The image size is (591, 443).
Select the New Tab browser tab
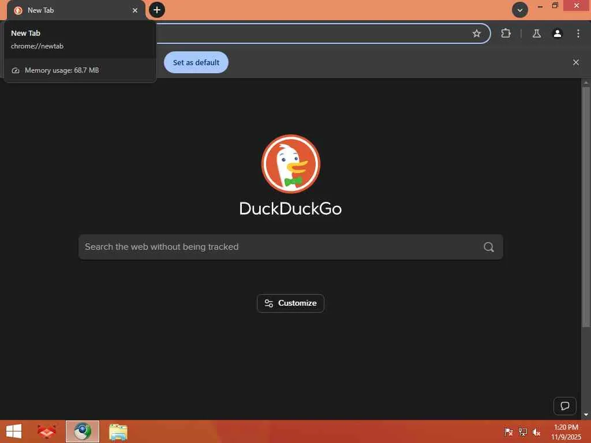coord(76,10)
